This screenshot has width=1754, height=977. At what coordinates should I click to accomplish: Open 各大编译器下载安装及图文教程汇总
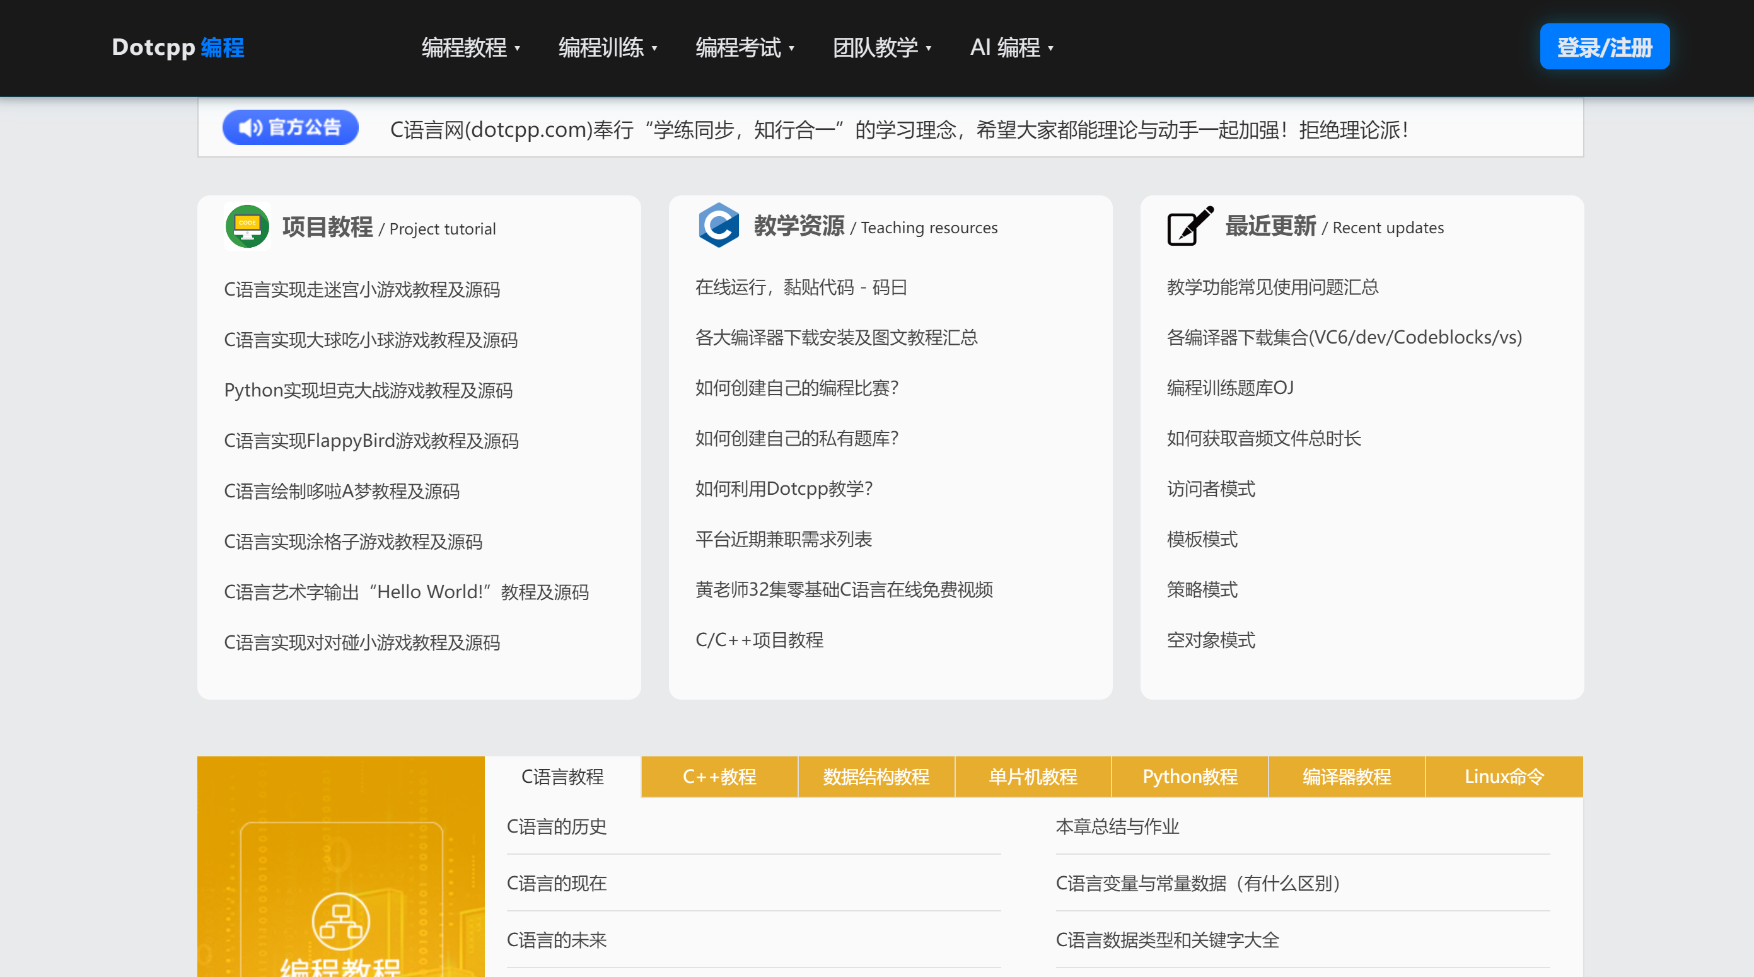[836, 338]
